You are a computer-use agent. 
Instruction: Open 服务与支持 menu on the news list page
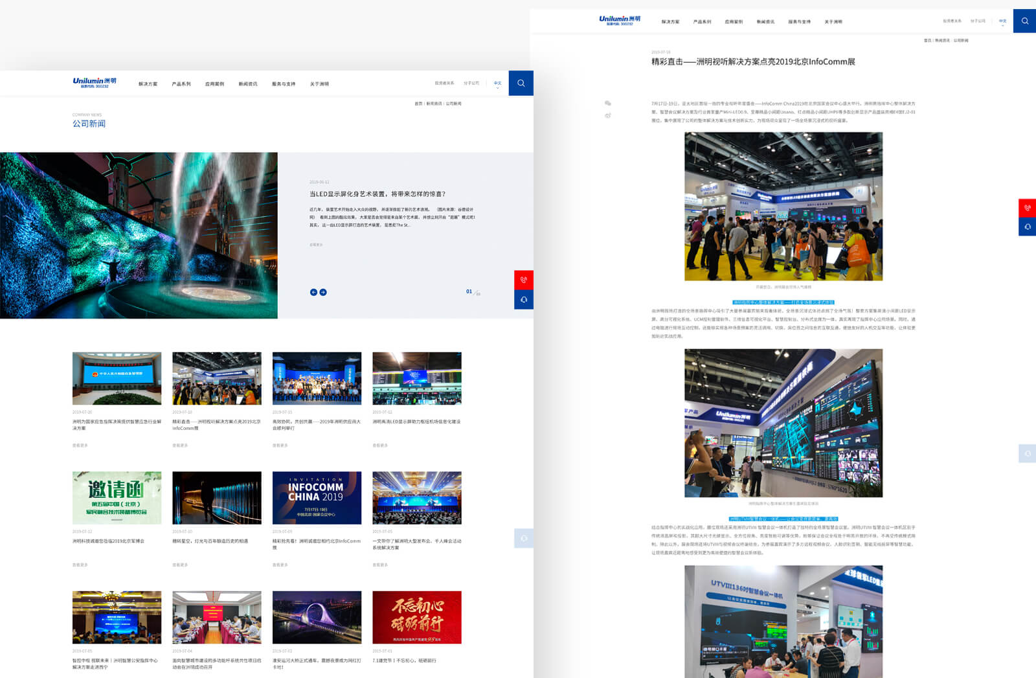tap(284, 84)
